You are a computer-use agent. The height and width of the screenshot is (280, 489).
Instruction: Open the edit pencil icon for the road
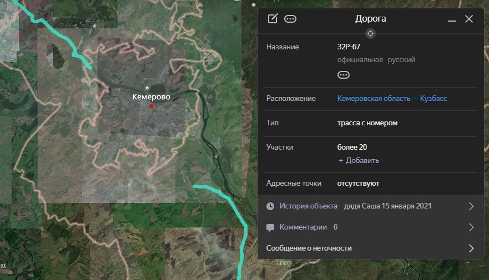[x=273, y=19]
